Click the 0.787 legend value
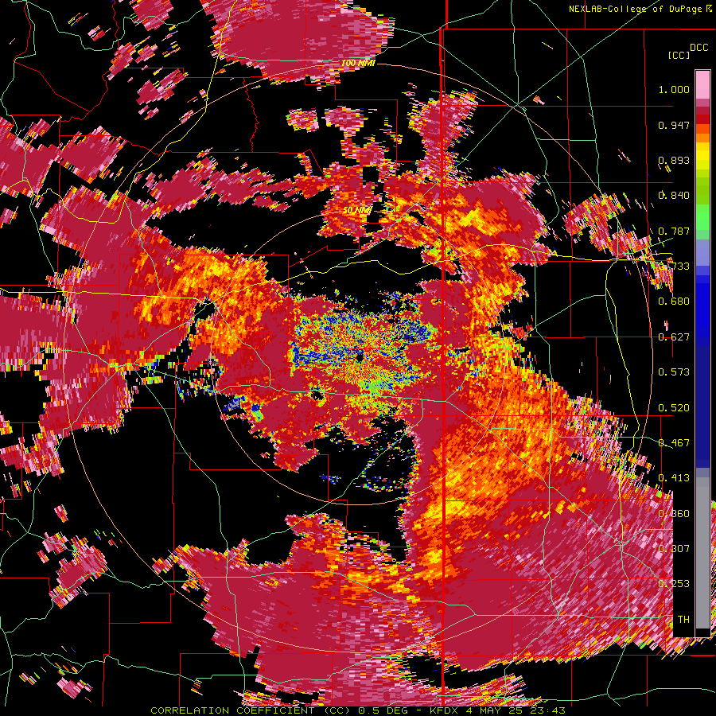This screenshot has width=716, height=716. (x=674, y=231)
